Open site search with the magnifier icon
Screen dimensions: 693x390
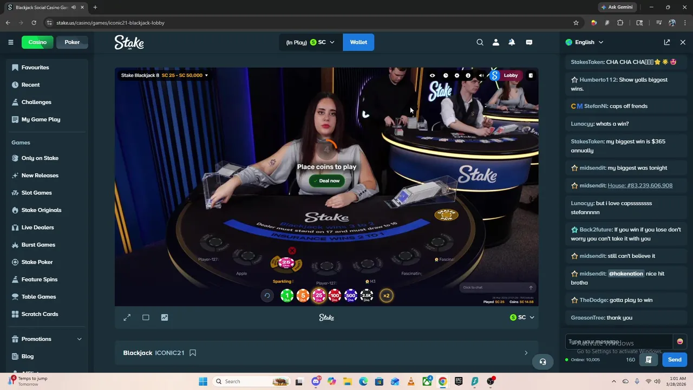(480, 42)
